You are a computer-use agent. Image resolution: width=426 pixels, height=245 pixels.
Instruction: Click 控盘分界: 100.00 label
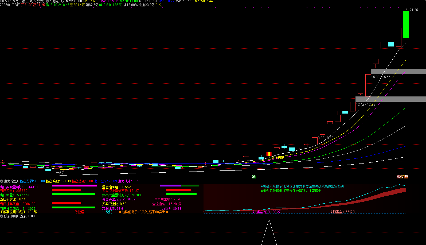click(x=33, y=181)
